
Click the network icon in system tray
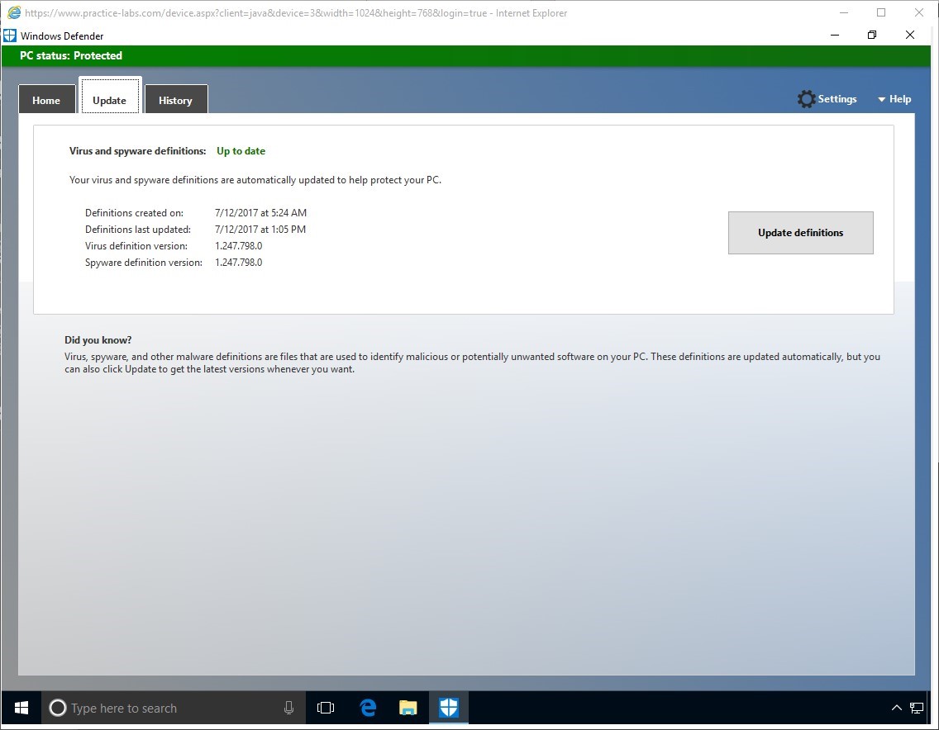[x=917, y=708]
